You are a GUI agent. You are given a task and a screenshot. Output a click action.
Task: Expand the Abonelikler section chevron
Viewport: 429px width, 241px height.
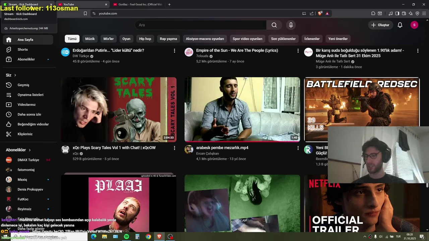tap(29, 150)
